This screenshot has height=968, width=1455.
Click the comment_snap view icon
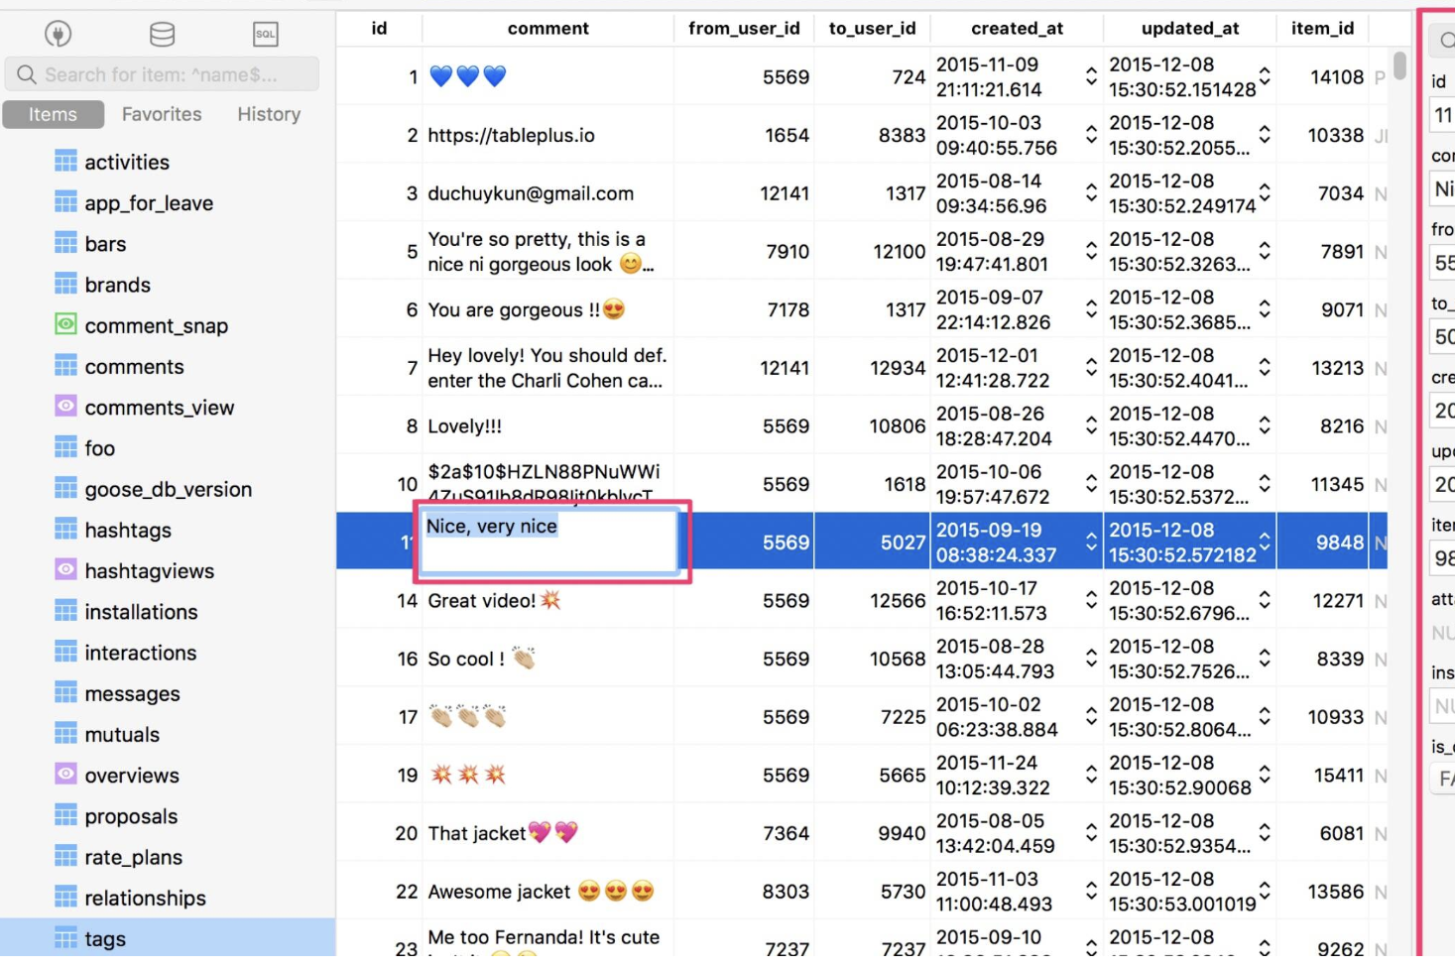pos(65,325)
